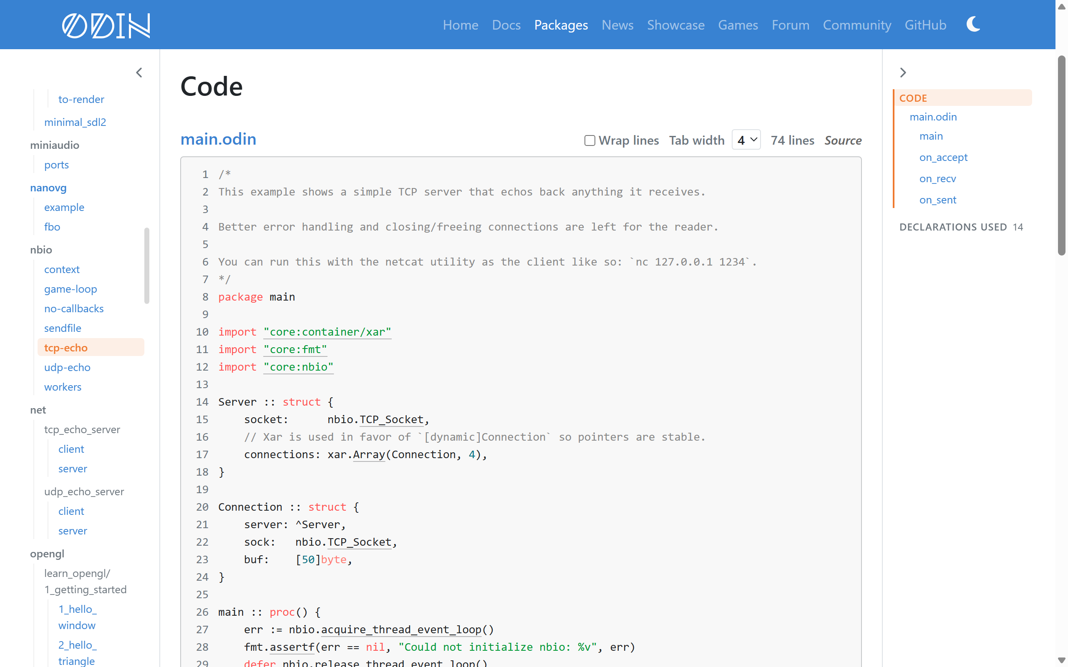Select udp-echo in the sidebar

(67, 367)
